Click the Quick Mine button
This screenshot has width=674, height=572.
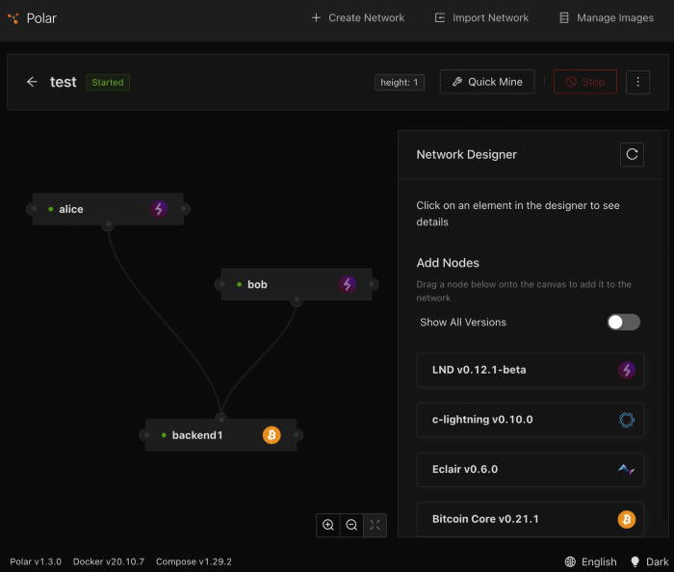[487, 82]
